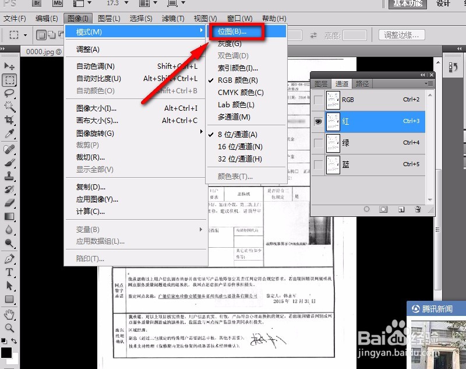The height and width of the screenshot is (369, 466).
Task: Hide the 红 channel visibility eye
Action: (x=318, y=121)
